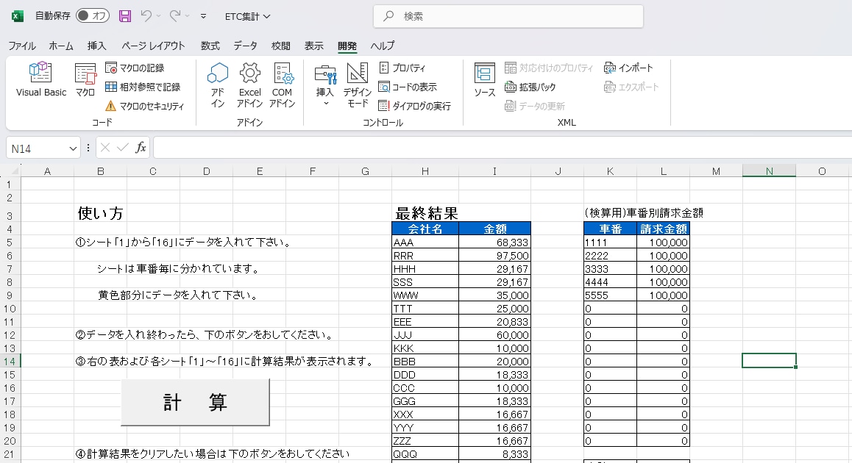Click the 検索 search box
Image resolution: width=852 pixels, height=463 pixels.
click(x=508, y=16)
